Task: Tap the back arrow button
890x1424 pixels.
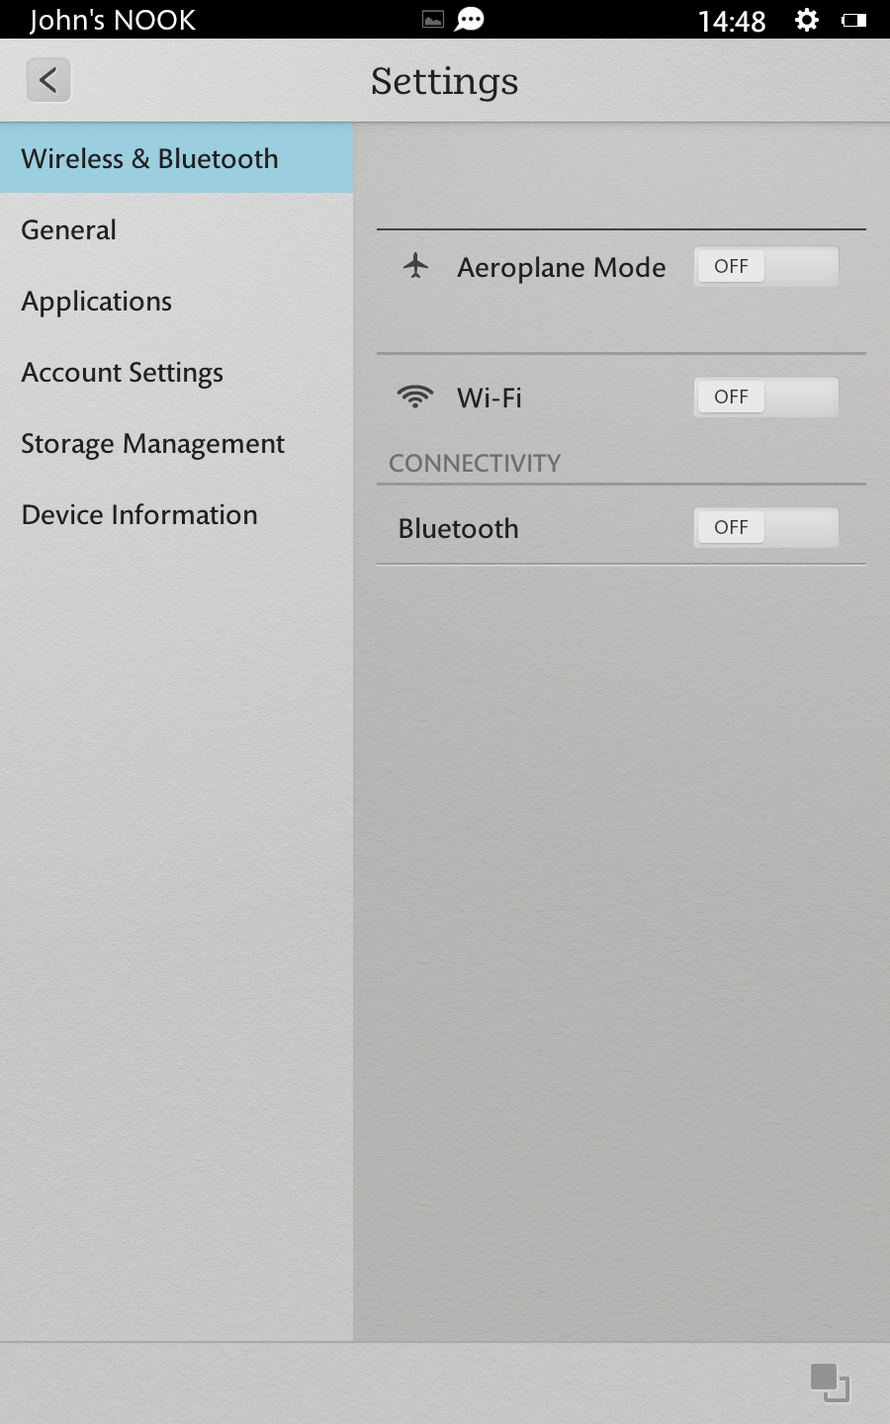Action: click(48, 80)
